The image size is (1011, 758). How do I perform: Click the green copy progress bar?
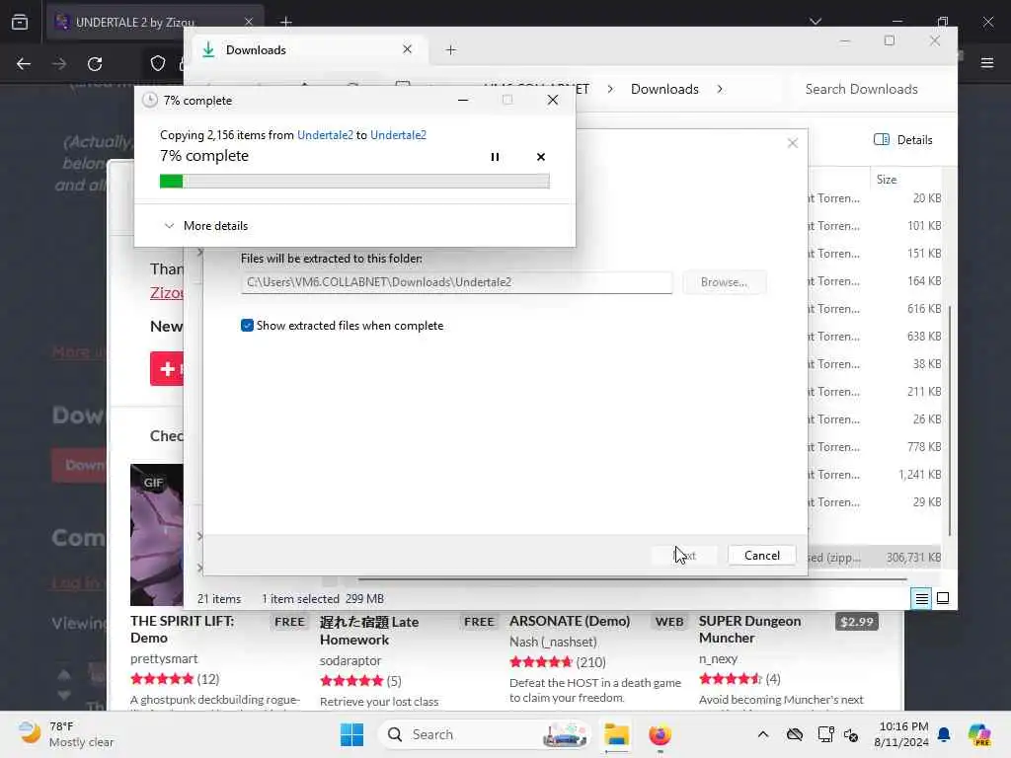(x=354, y=182)
